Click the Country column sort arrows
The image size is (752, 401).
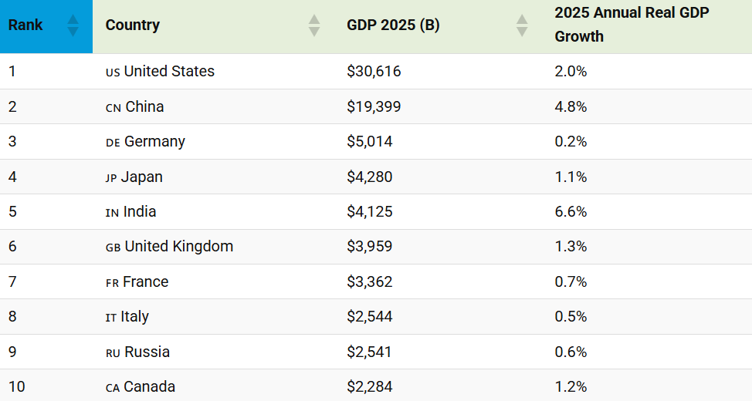(314, 25)
